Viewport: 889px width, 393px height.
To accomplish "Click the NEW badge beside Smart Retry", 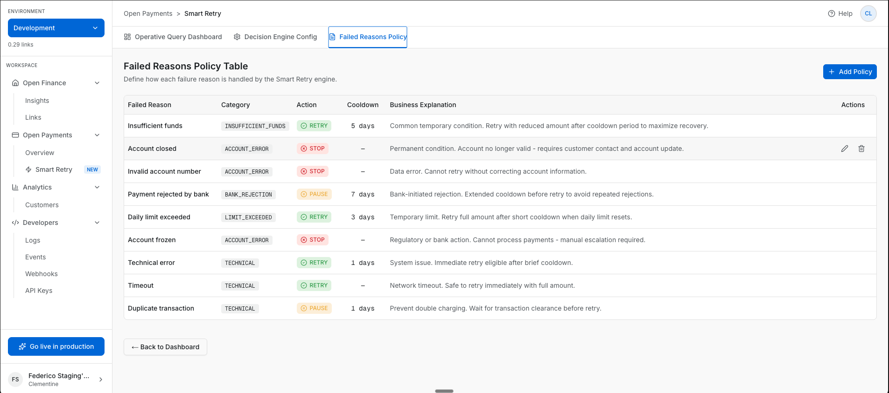I will click(92, 169).
